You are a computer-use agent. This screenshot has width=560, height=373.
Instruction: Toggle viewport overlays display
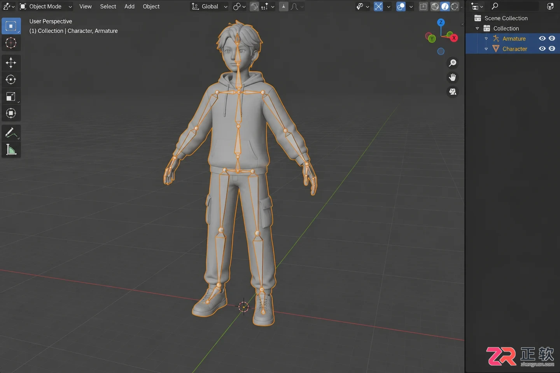coord(401,7)
